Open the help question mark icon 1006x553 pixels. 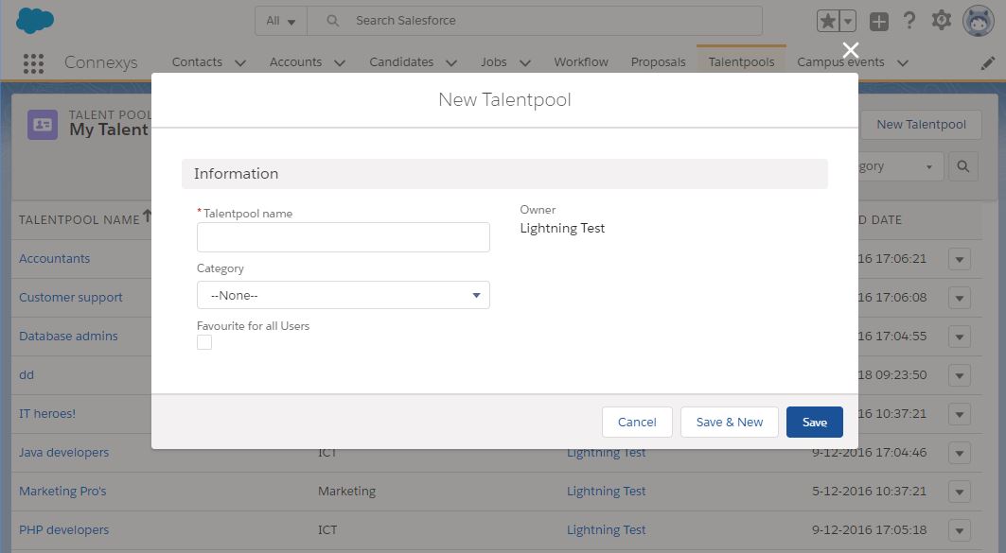coord(909,21)
